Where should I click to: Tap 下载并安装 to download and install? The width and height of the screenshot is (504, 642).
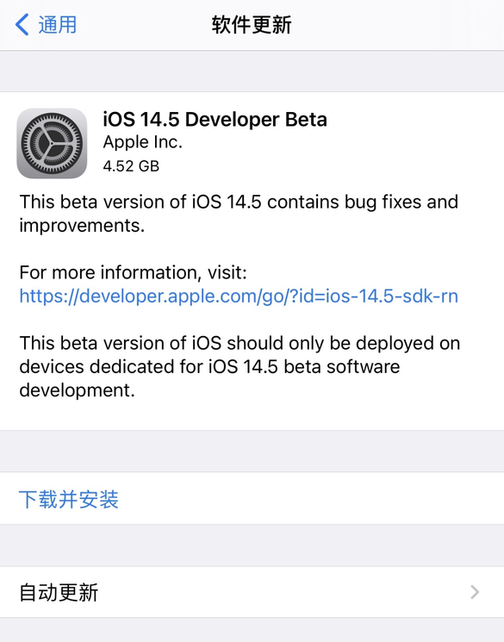click(69, 499)
